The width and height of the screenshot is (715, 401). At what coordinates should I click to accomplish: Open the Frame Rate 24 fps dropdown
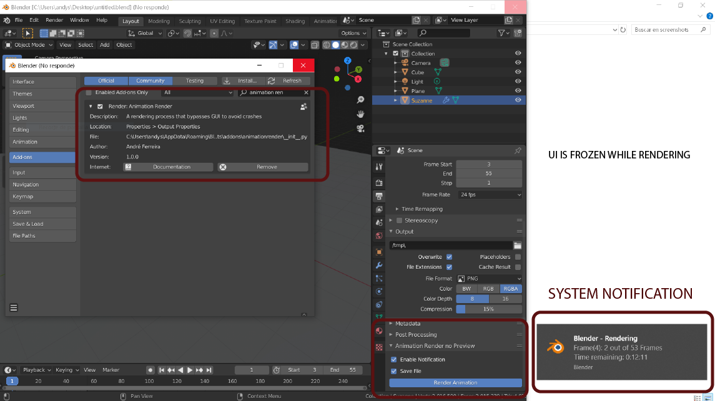pyautogui.click(x=490, y=195)
